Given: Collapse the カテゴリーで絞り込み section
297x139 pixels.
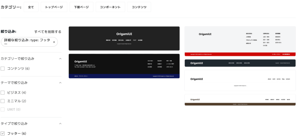Looking at the screenshot, I should pyautogui.click(x=60, y=58).
